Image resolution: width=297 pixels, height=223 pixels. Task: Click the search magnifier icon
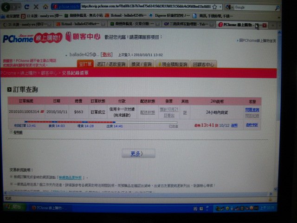click(277, 7)
